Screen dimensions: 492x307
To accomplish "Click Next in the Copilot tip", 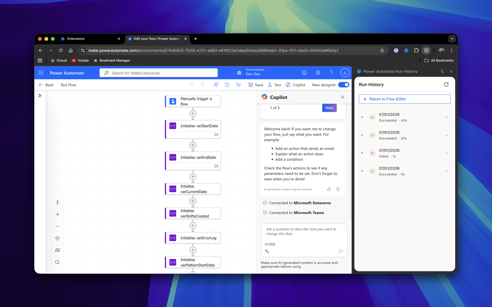I will (329, 108).
